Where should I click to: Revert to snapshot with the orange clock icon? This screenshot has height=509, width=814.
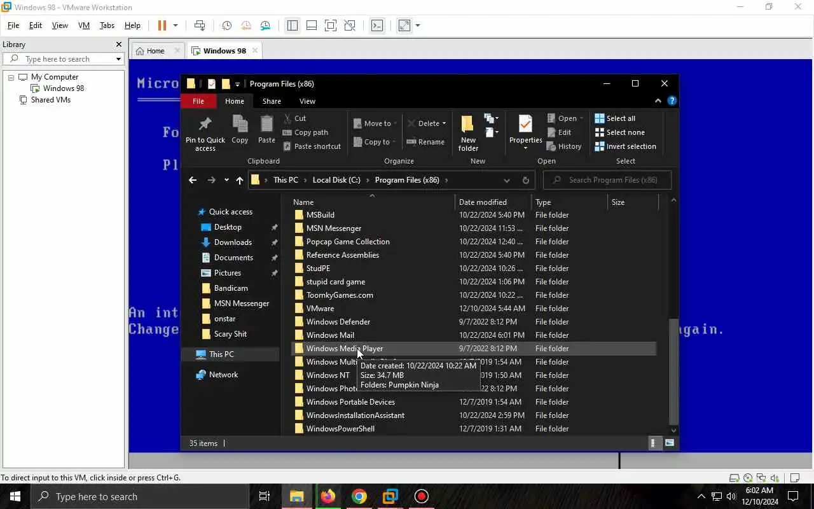[246, 25]
